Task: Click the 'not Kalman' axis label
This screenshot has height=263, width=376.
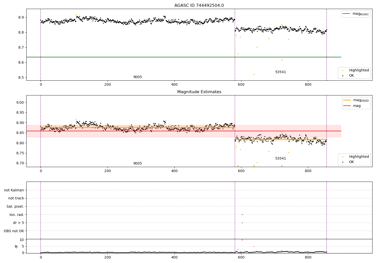Action: (14, 190)
